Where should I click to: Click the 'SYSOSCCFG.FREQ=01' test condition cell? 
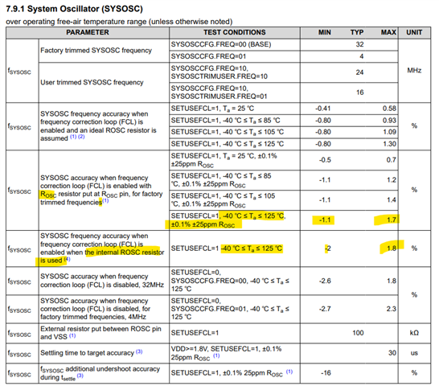235,56
